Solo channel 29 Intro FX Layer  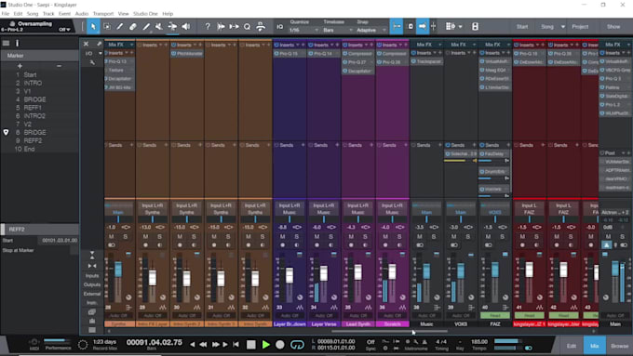point(159,237)
